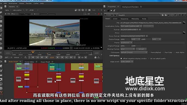Switch to the Curve Editor tab
This screenshot has height=105, width=187.
29,62
